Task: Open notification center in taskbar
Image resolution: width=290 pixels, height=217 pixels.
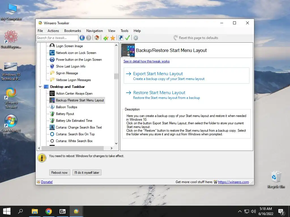Action: point(281,211)
